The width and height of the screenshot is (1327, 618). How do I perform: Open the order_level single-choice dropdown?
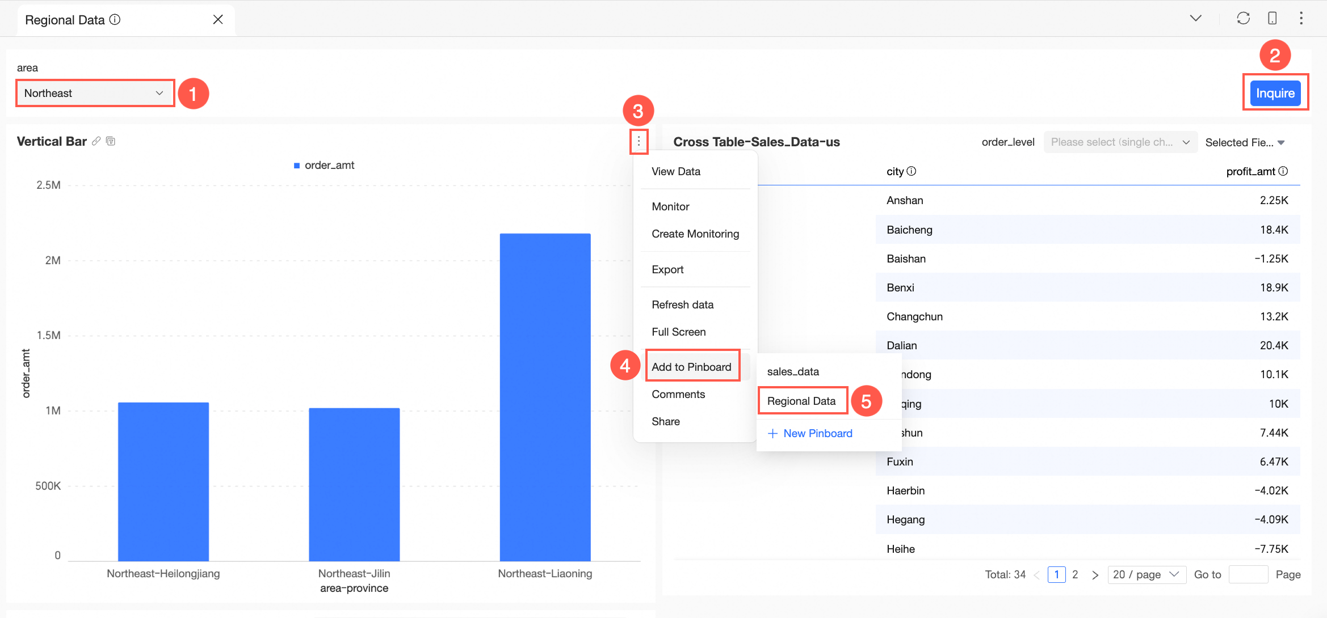[1120, 142]
